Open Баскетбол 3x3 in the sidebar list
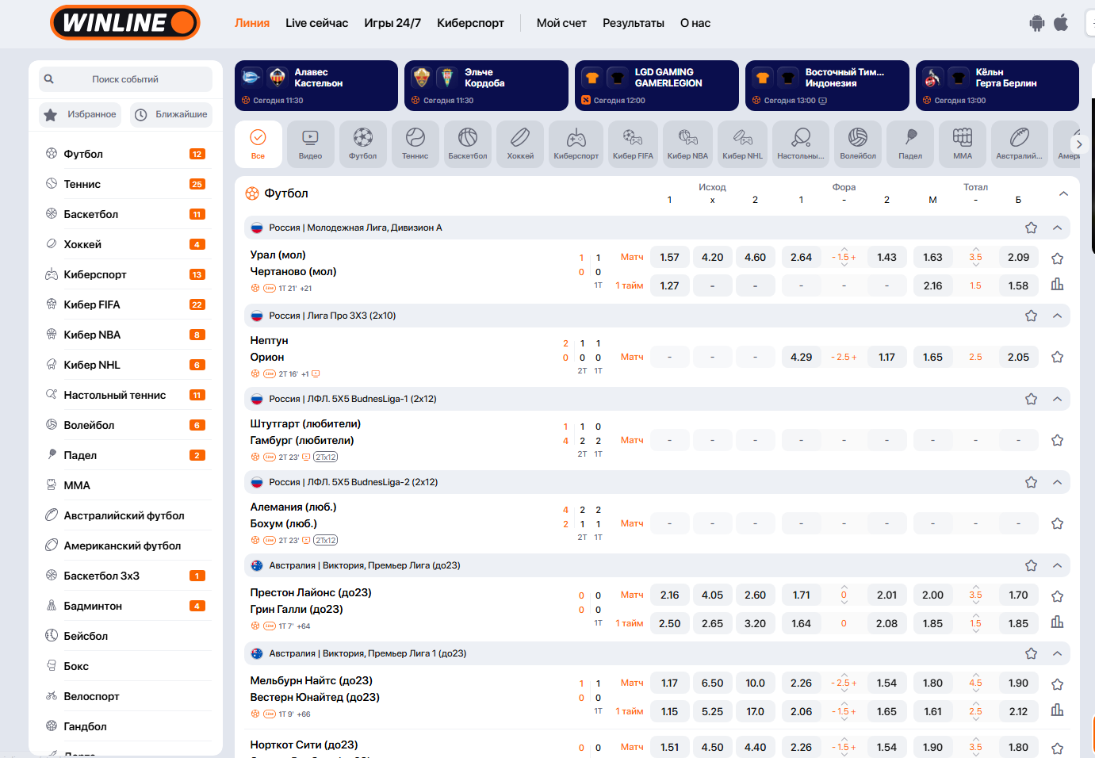The height and width of the screenshot is (758, 1095). click(125, 576)
